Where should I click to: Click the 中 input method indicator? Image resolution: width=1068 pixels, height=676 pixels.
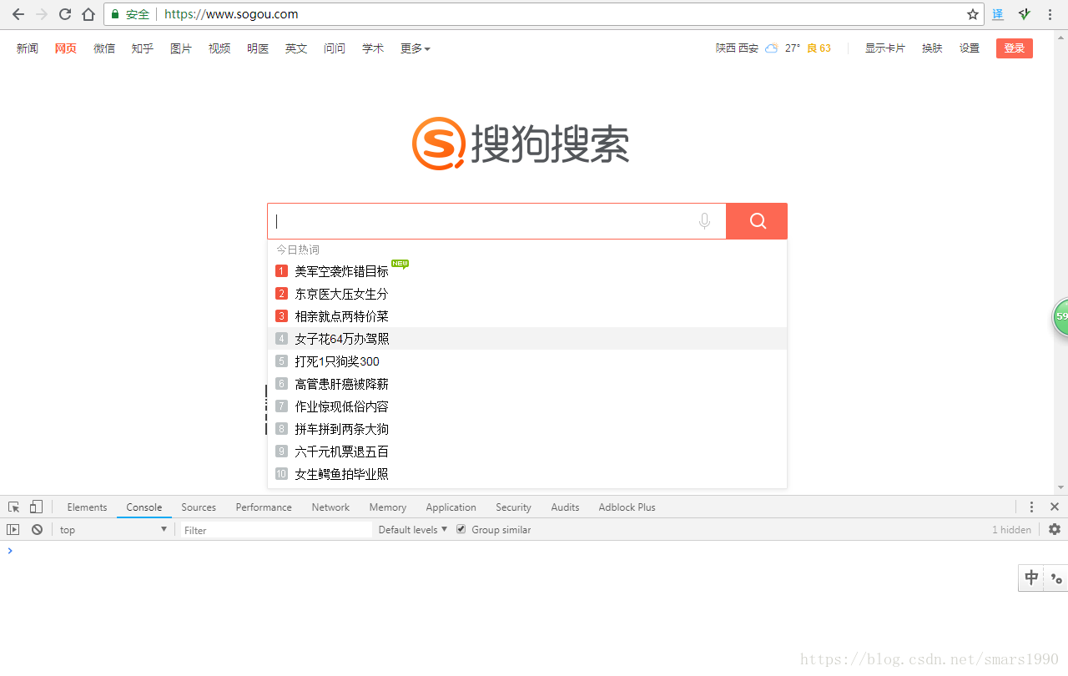pyautogui.click(x=1032, y=578)
